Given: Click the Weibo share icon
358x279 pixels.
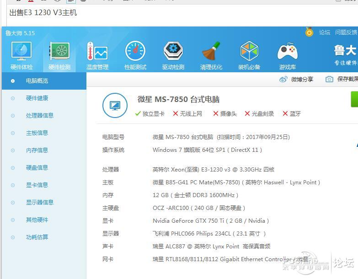Looking at the screenshot, I should 283,80.
